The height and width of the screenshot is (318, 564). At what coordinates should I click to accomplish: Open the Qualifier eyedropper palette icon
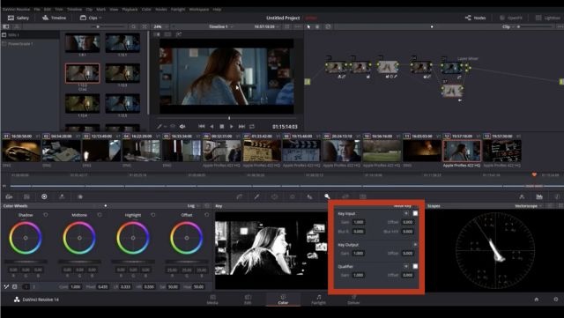(256, 196)
